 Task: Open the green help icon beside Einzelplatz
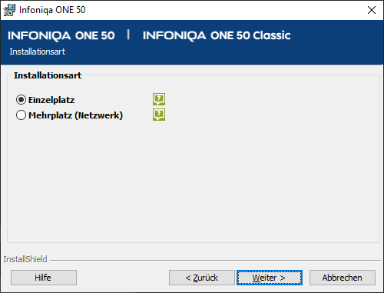pyautogui.click(x=159, y=99)
